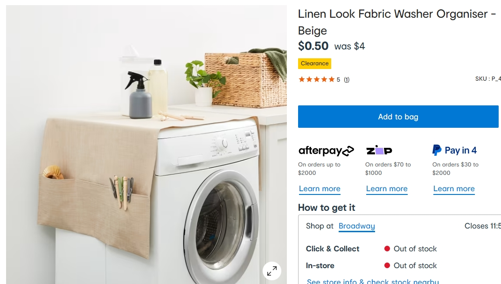Change the Broadway store selection

pyautogui.click(x=356, y=226)
